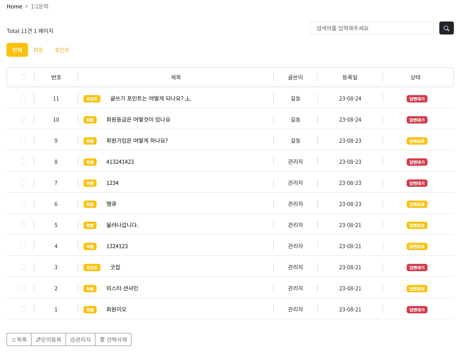Open the 관리자 gear settings button

(81, 339)
